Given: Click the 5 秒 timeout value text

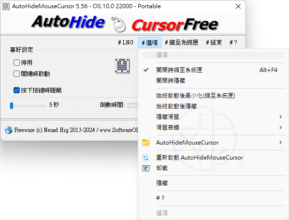Looking at the screenshot, I should (54, 105).
